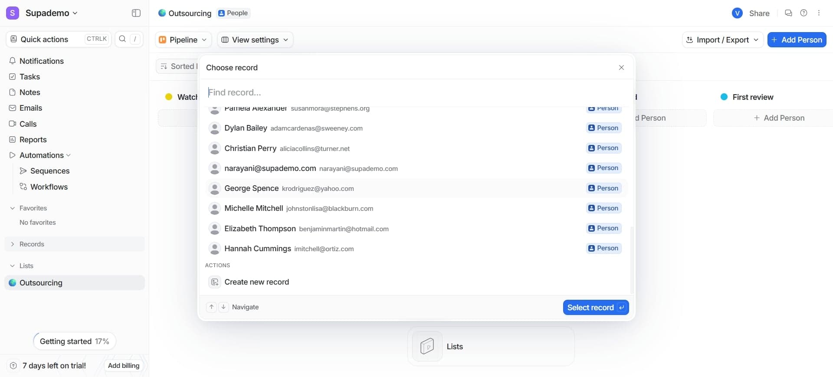Click the 7 days left on trial notice

[54, 365]
